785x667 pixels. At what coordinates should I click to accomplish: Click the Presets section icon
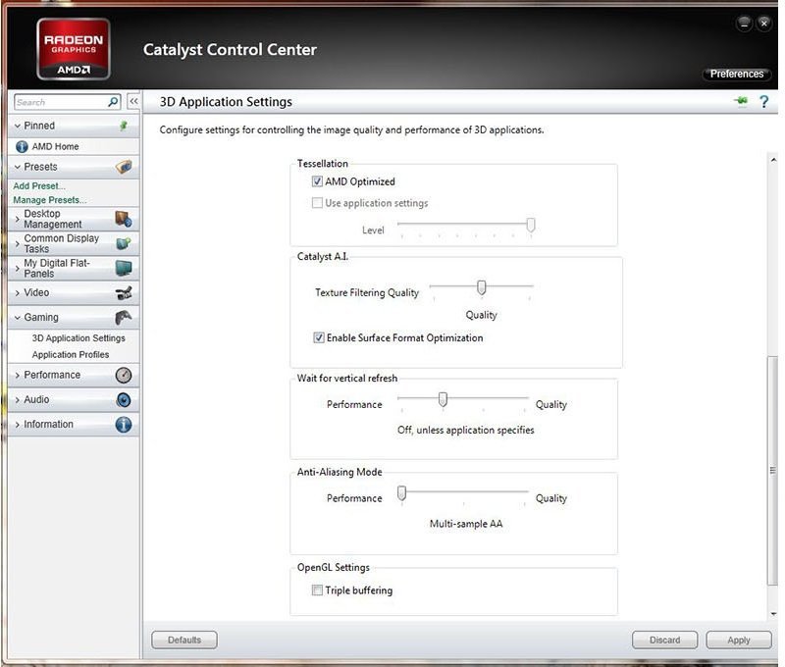point(124,167)
